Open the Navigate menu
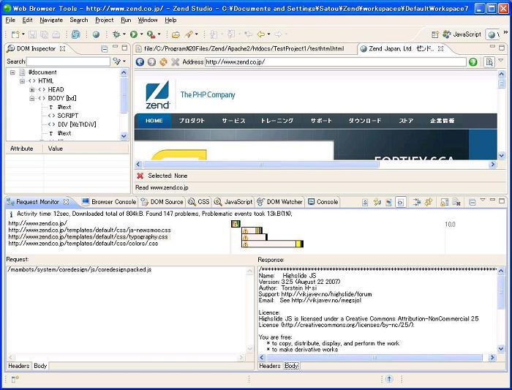 [x=51, y=20]
